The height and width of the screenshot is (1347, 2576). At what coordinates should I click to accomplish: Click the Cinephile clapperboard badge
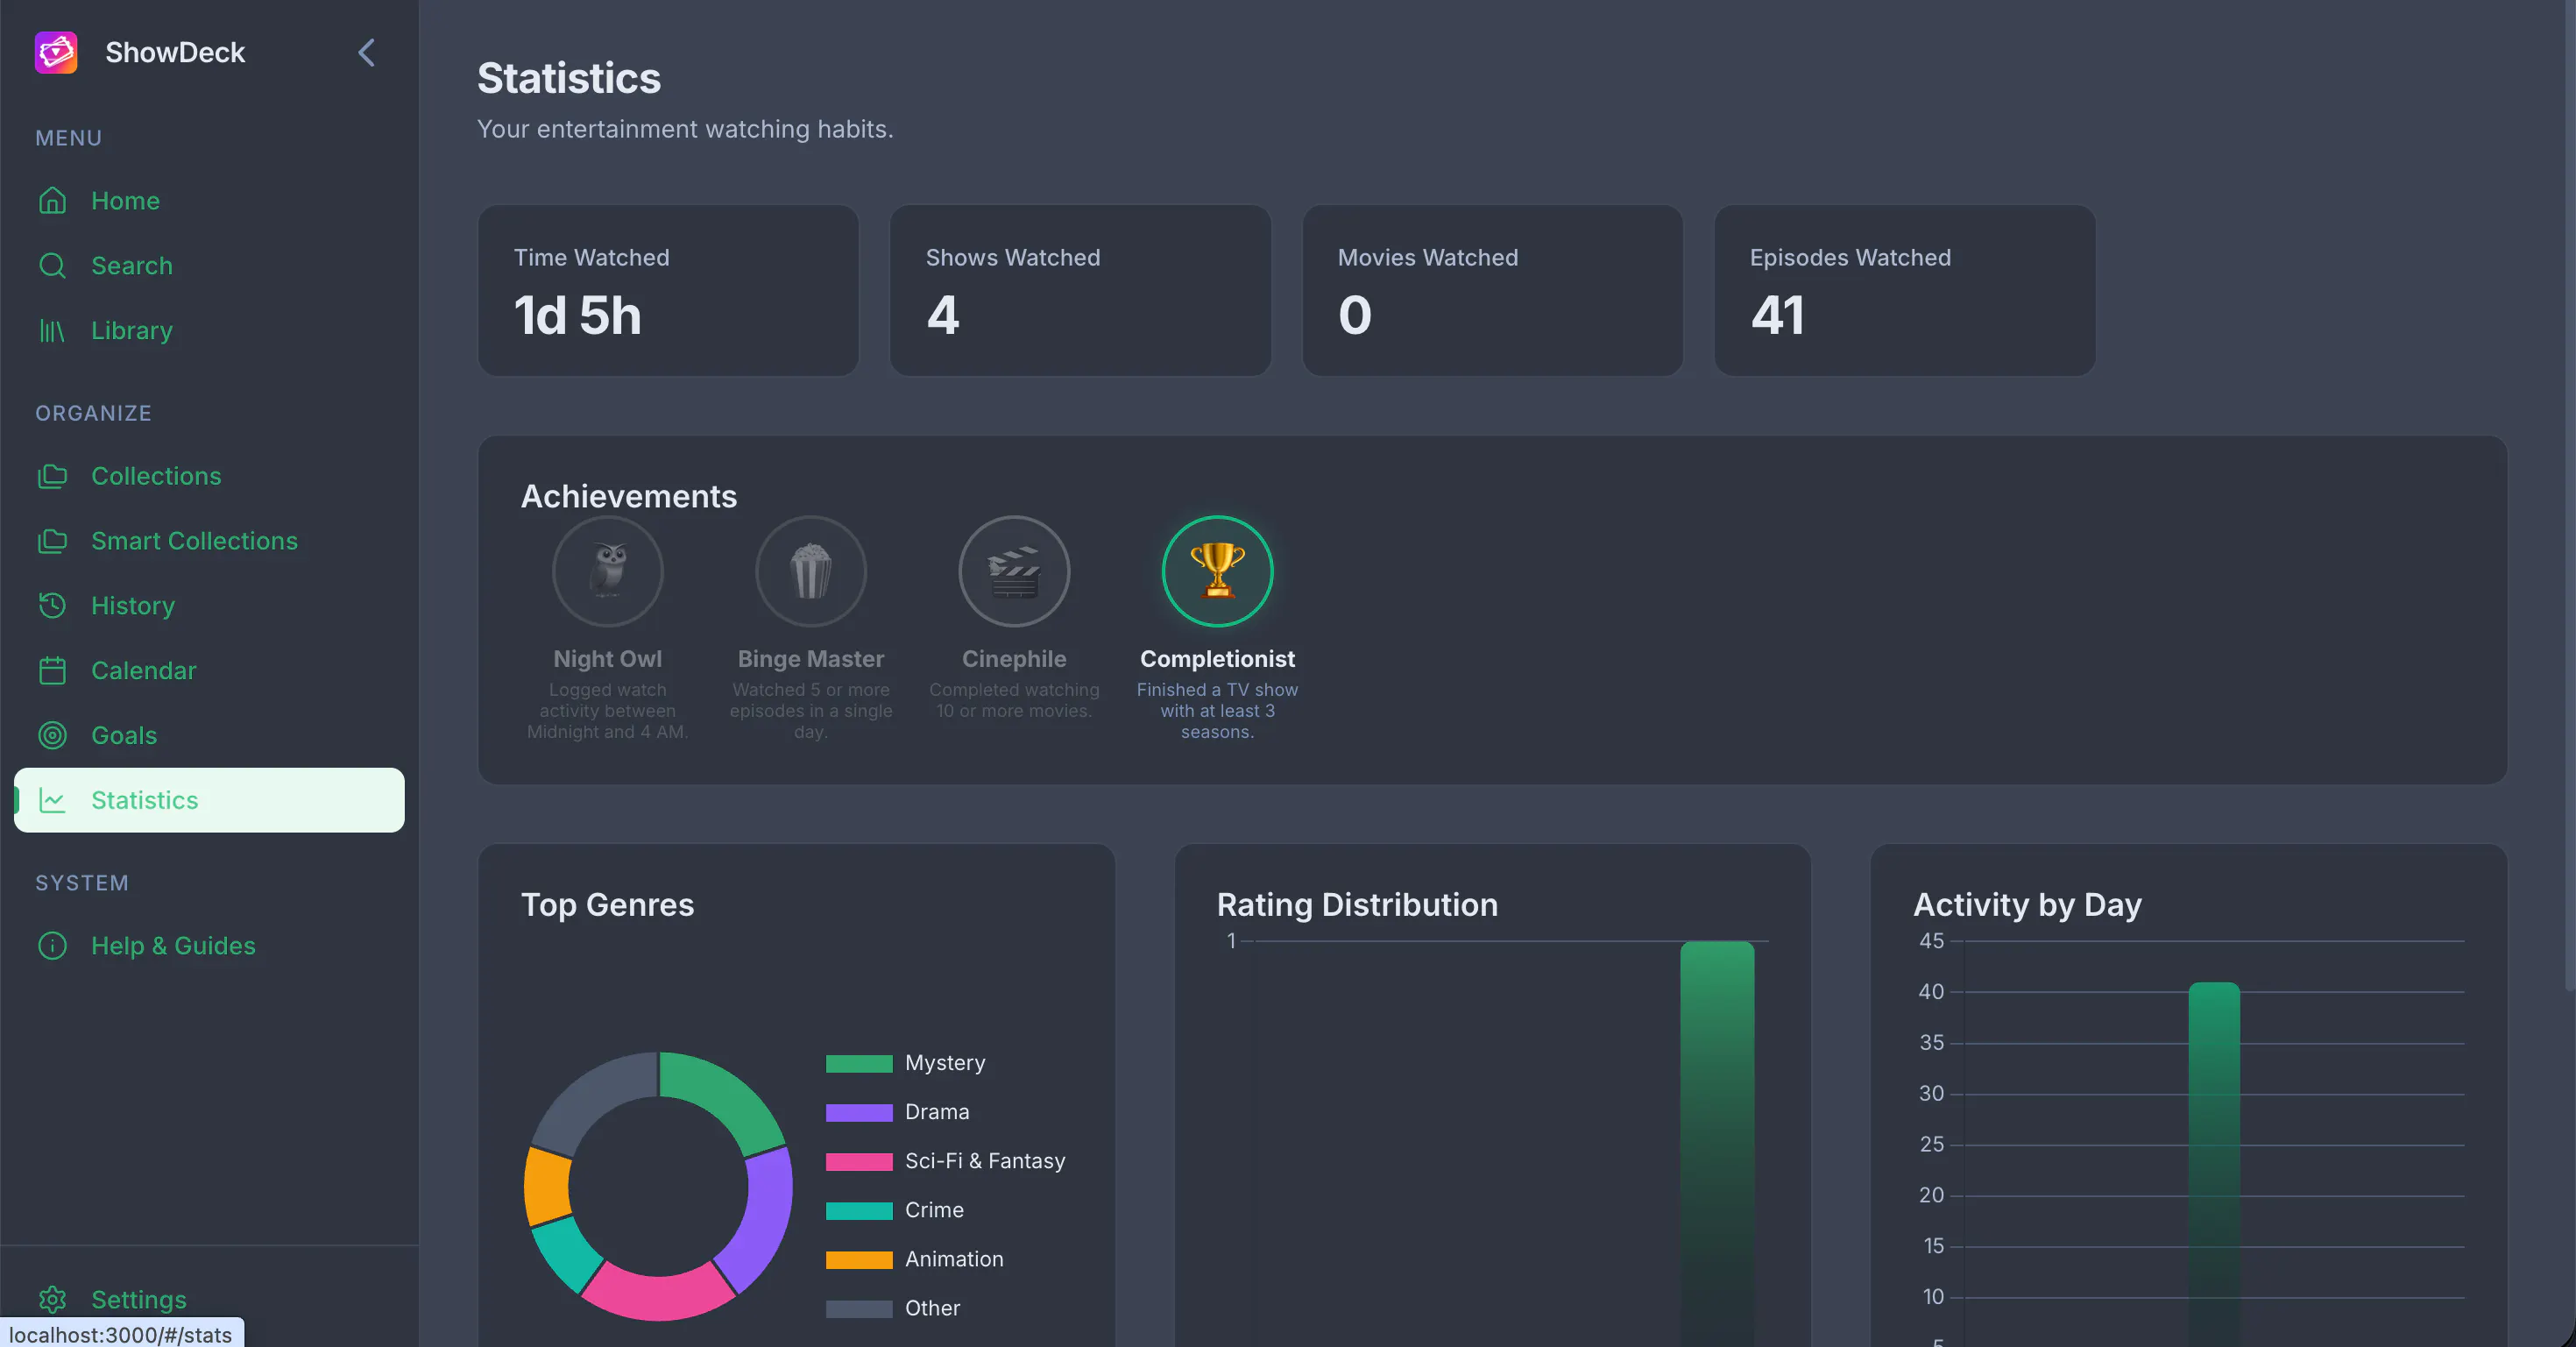click(x=1014, y=571)
